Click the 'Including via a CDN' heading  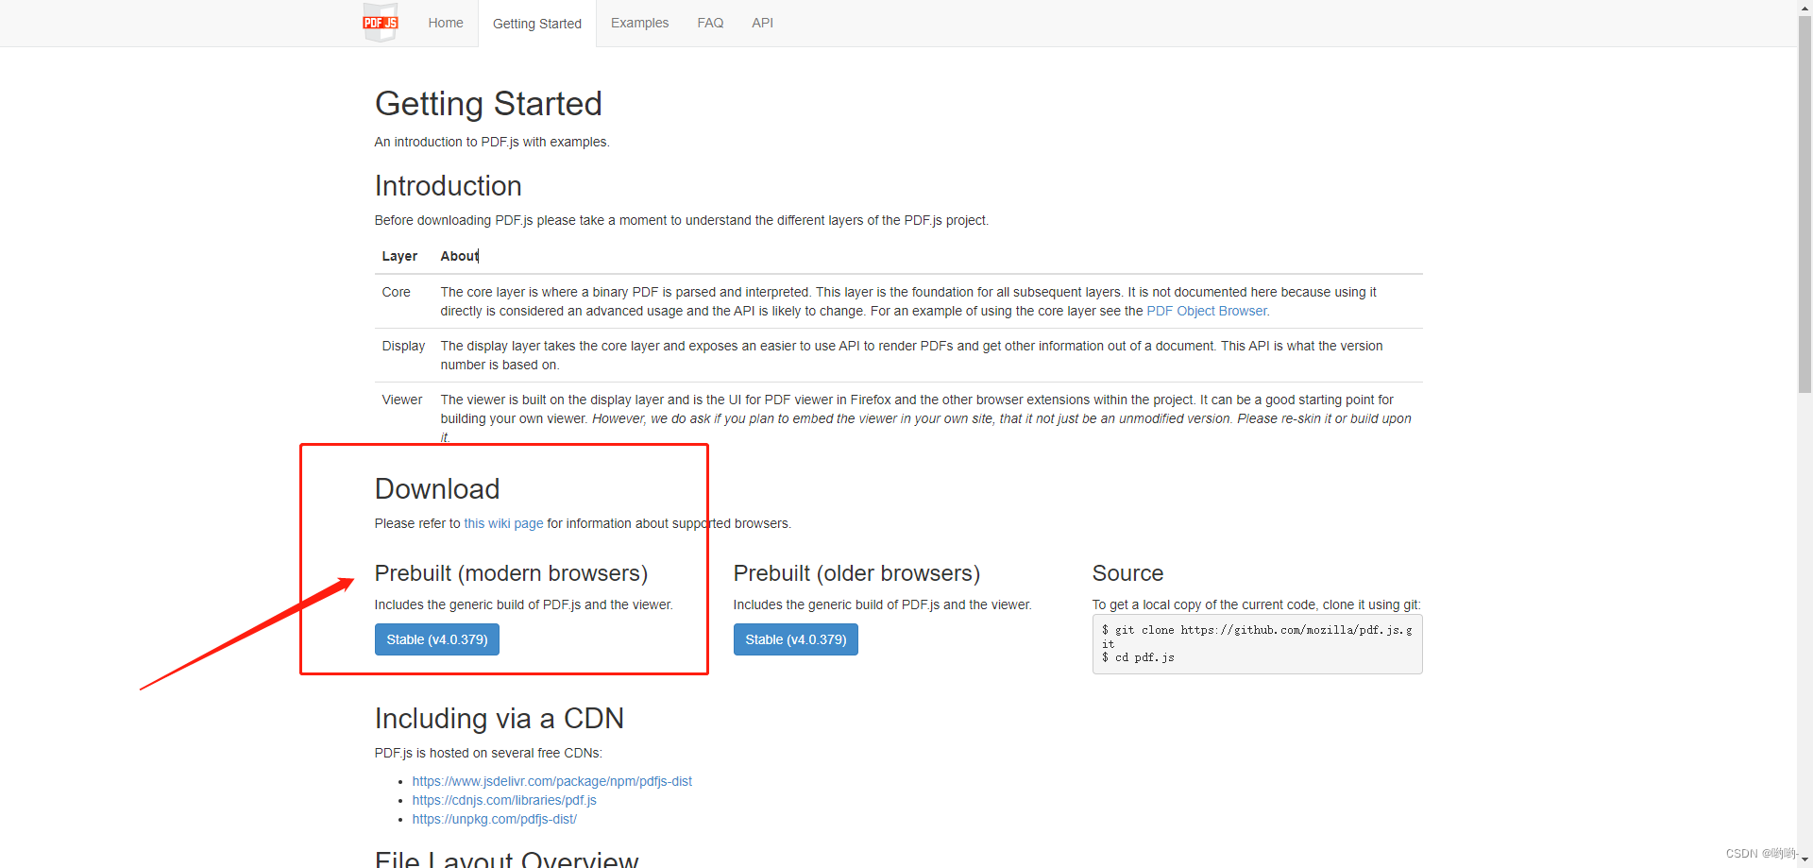click(x=500, y=719)
